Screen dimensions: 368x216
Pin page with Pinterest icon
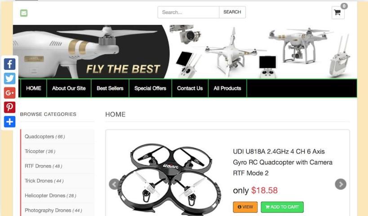(9, 107)
